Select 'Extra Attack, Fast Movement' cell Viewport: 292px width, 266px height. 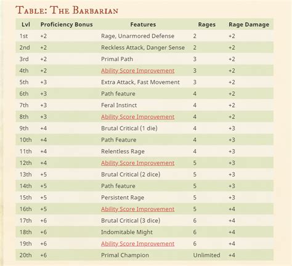click(140, 82)
